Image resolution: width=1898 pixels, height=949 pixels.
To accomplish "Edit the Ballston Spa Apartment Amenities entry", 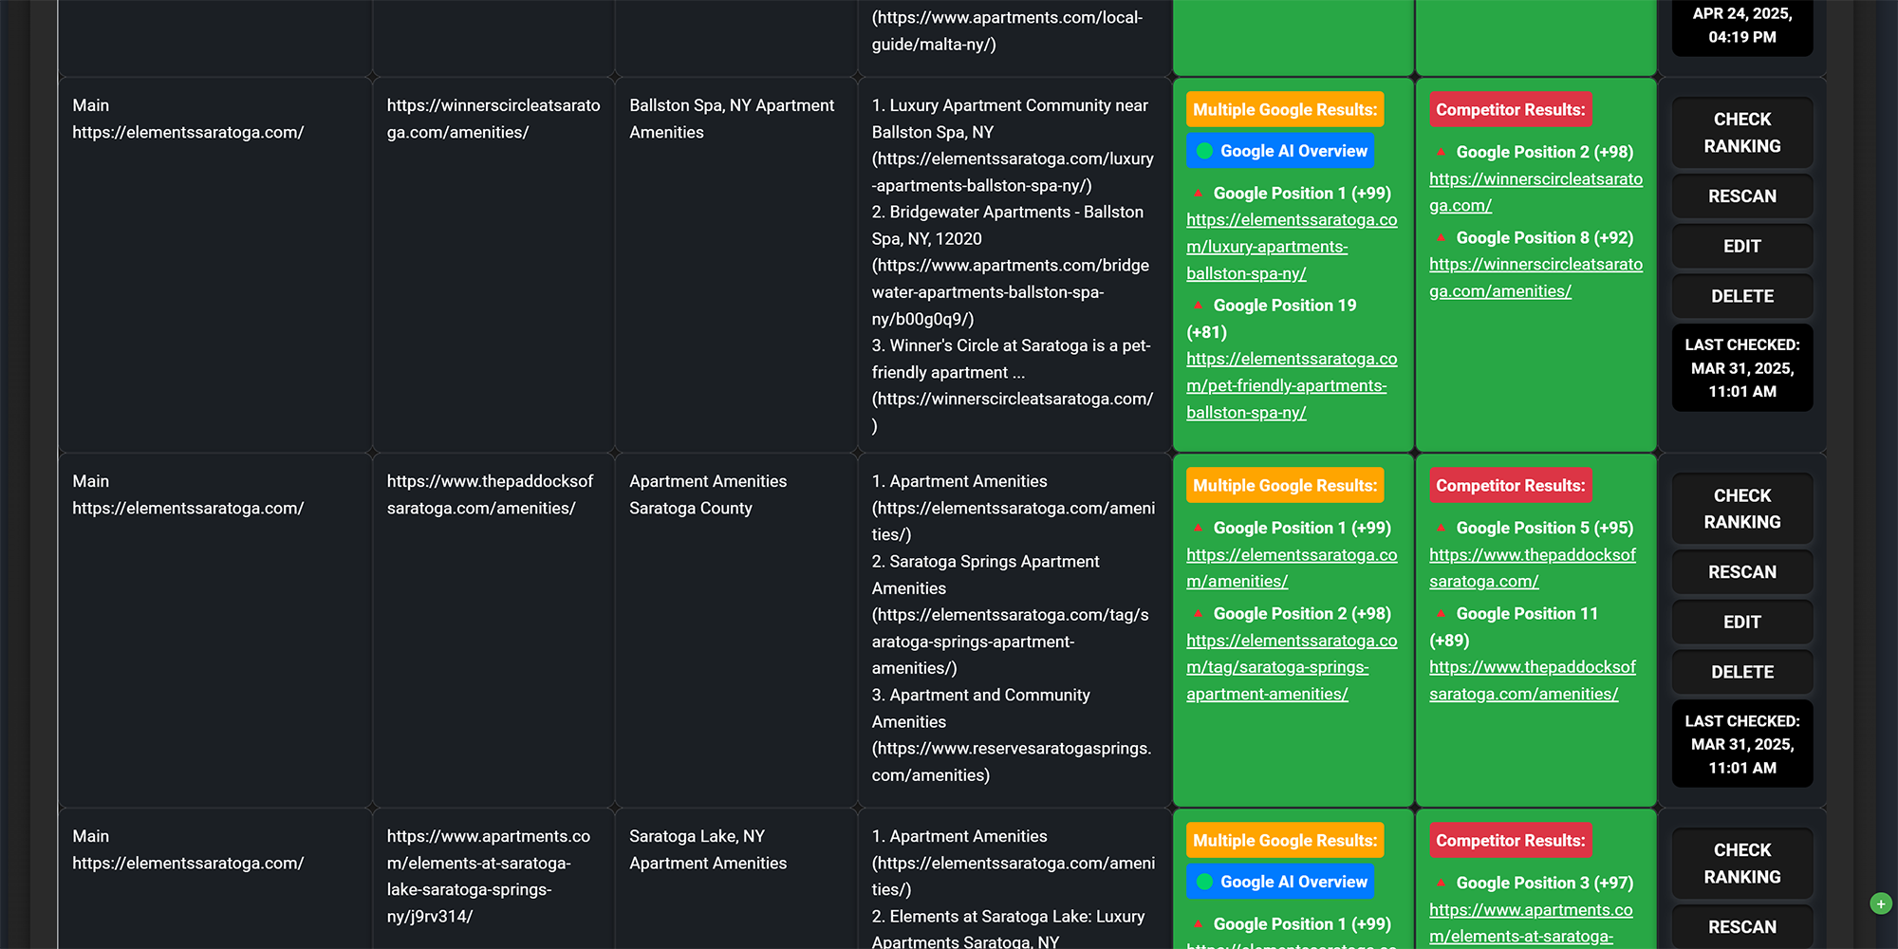I will 1741,246.
